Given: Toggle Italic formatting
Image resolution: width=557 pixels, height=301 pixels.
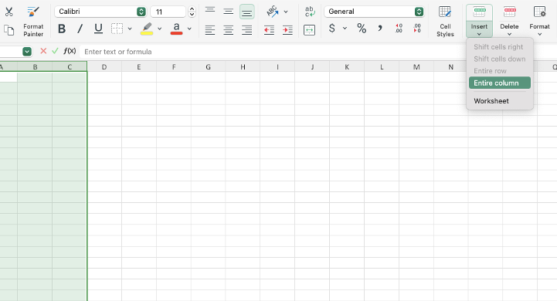Looking at the screenshot, I should 80,29.
